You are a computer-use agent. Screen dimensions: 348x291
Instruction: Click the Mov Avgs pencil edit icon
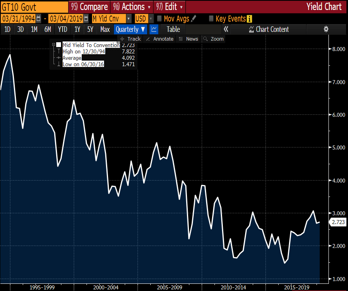[194, 19]
